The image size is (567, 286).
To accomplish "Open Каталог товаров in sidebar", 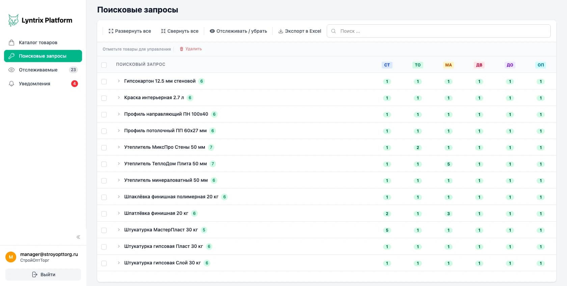I will click(x=38, y=42).
